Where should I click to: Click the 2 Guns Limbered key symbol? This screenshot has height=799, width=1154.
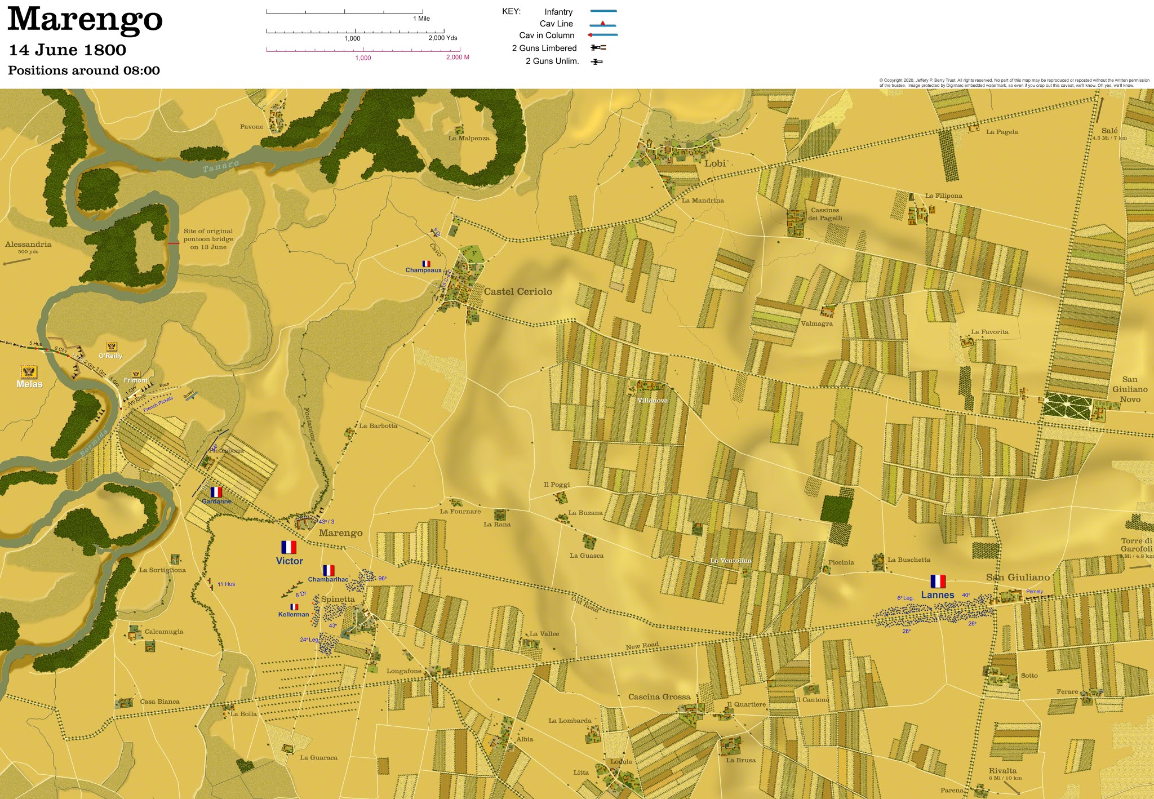(598, 48)
